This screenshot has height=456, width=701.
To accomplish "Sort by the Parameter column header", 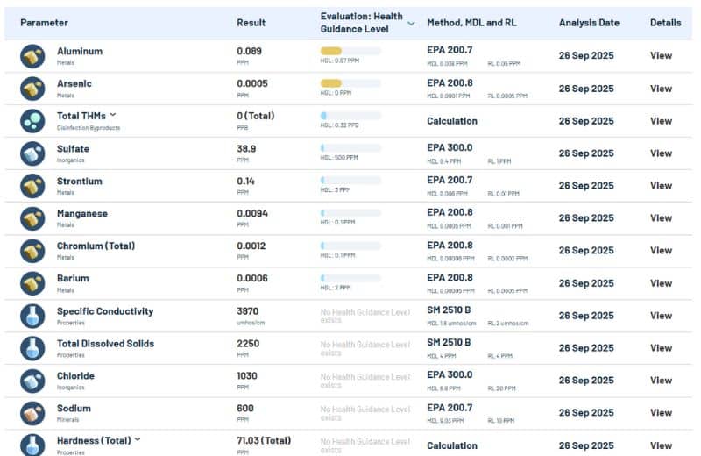I will click(44, 23).
